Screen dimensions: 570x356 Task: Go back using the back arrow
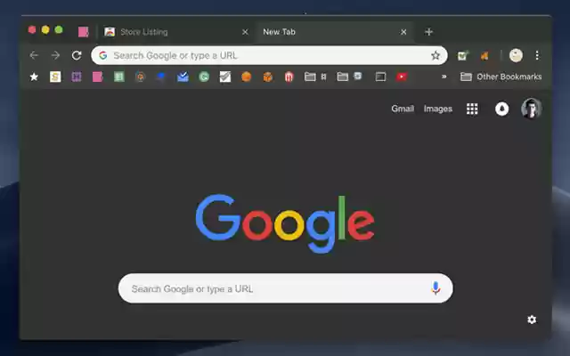pyautogui.click(x=34, y=55)
